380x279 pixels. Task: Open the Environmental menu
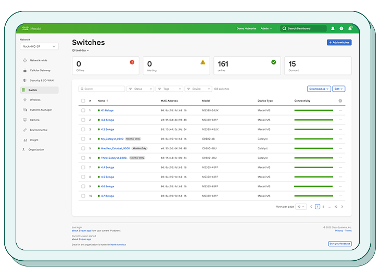39,130
